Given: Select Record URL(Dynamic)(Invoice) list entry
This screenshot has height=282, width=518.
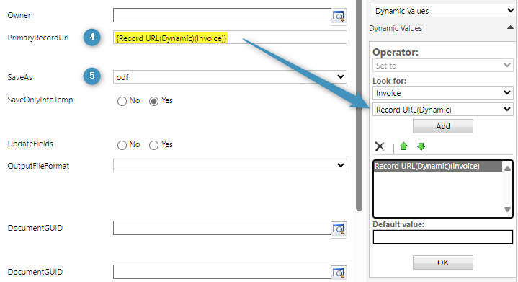Looking at the screenshot, I should click(438, 166).
